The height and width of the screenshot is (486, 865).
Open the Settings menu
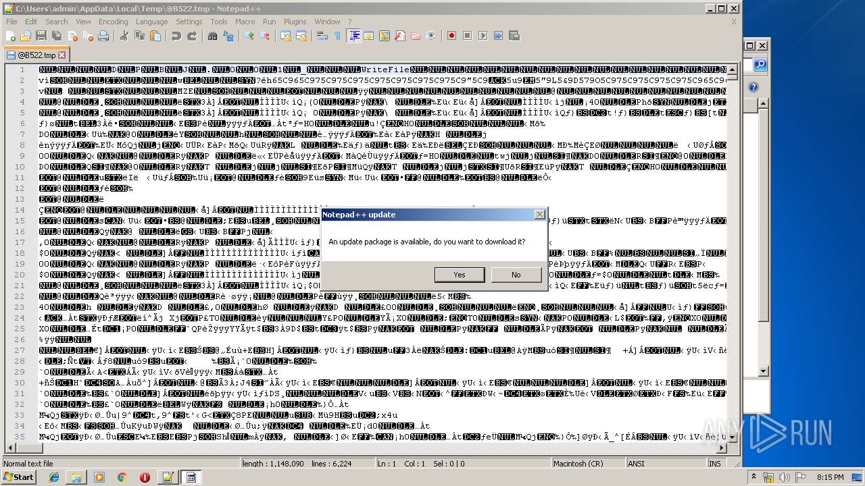[x=189, y=22]
